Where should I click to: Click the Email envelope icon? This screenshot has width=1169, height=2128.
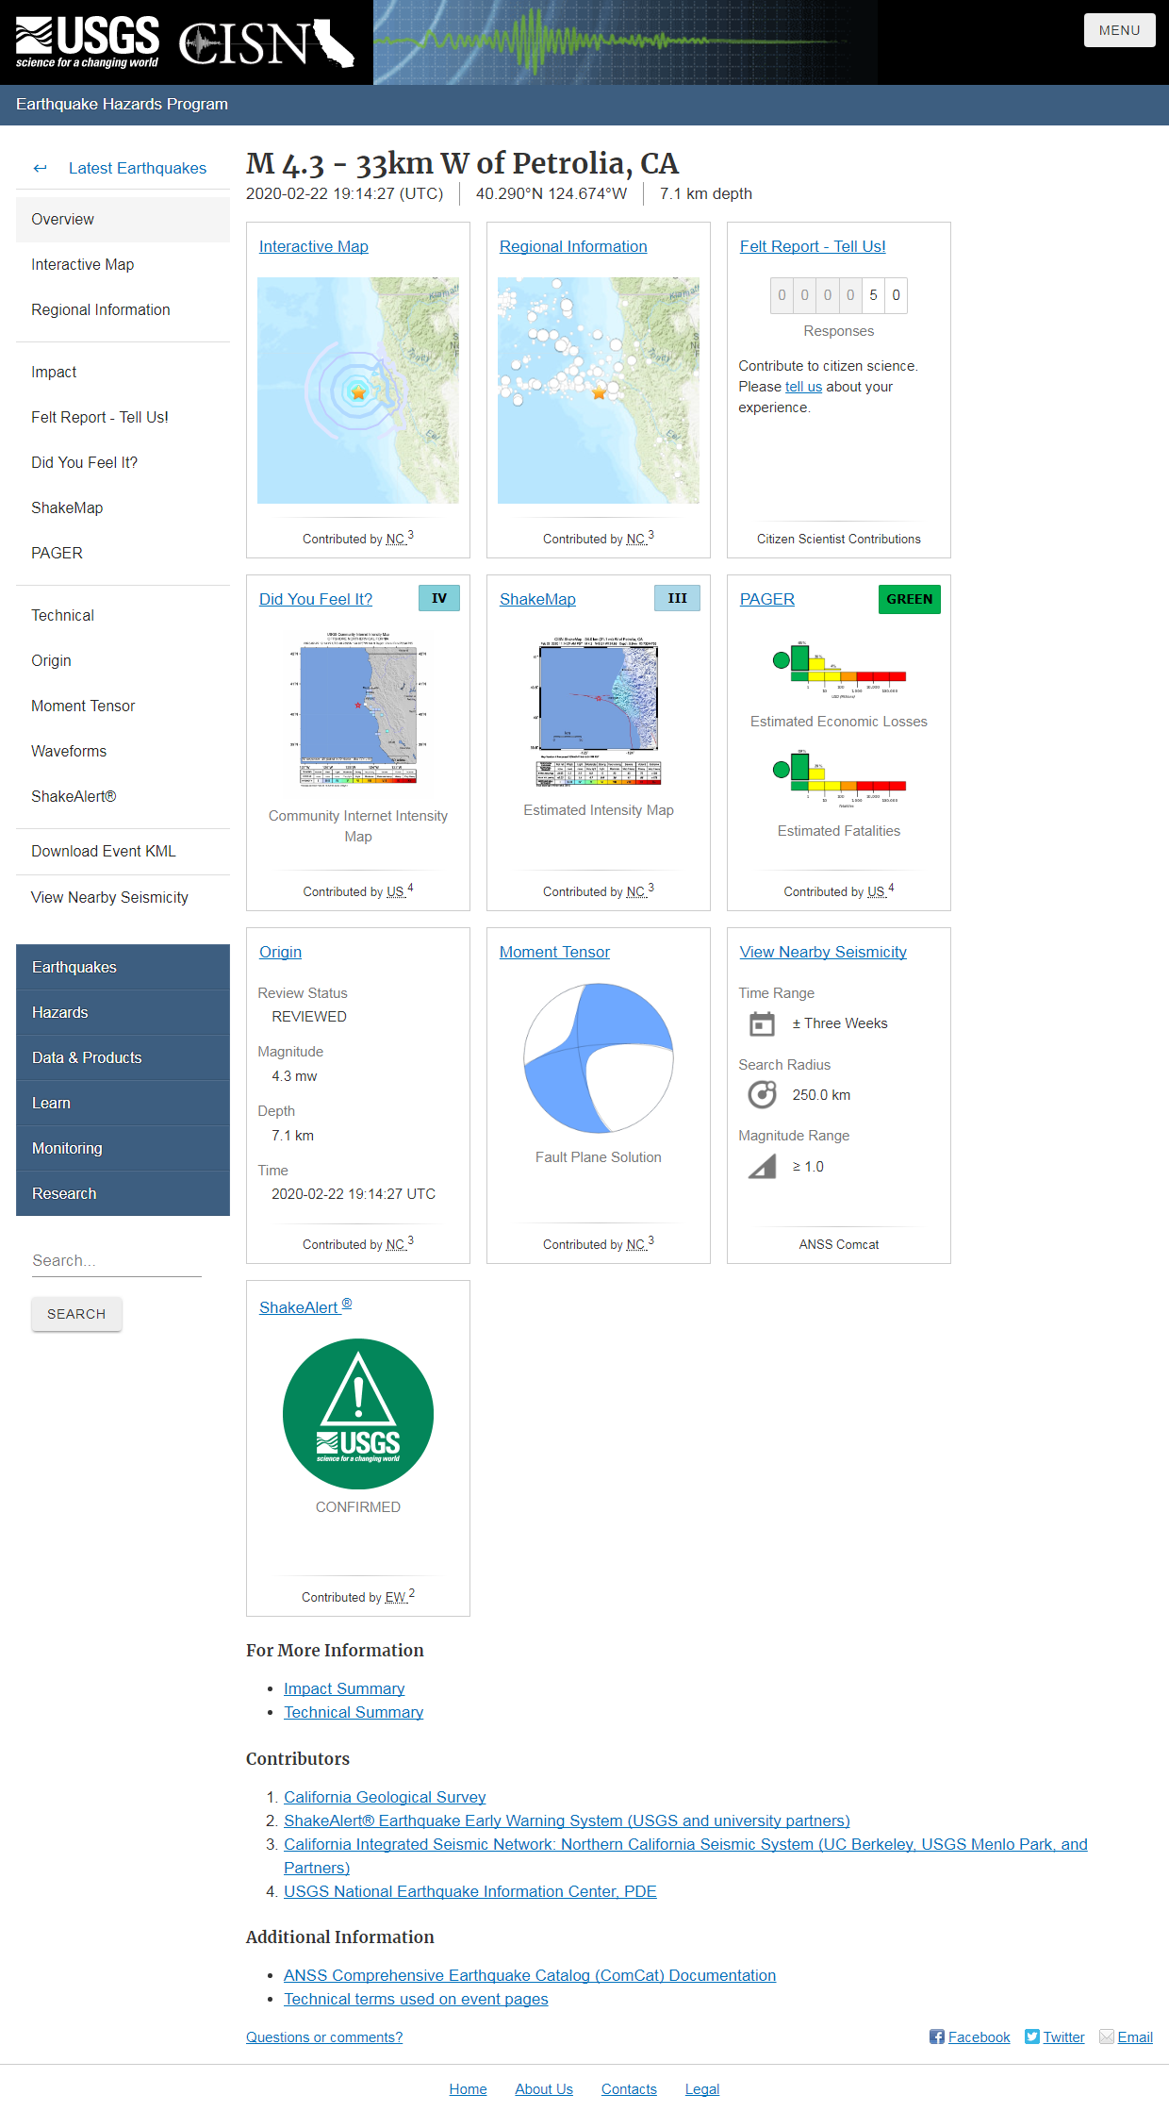click(1107, 2037)
